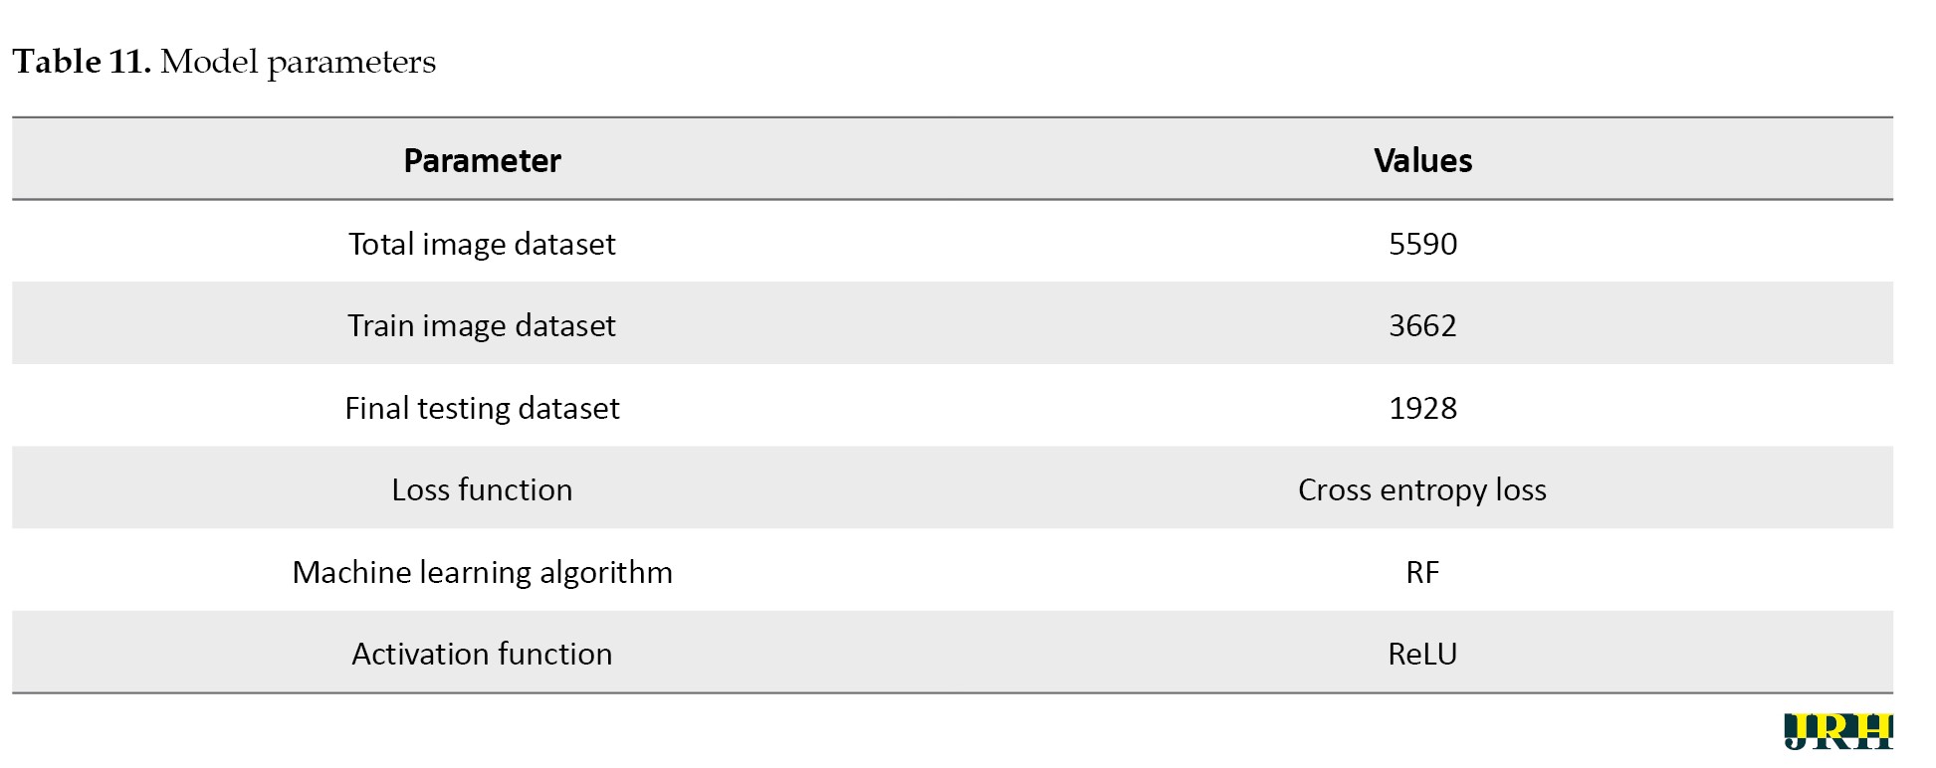1936x768 pixels.
Task: Click the "Values" column header
Action: pos(1421,160)
